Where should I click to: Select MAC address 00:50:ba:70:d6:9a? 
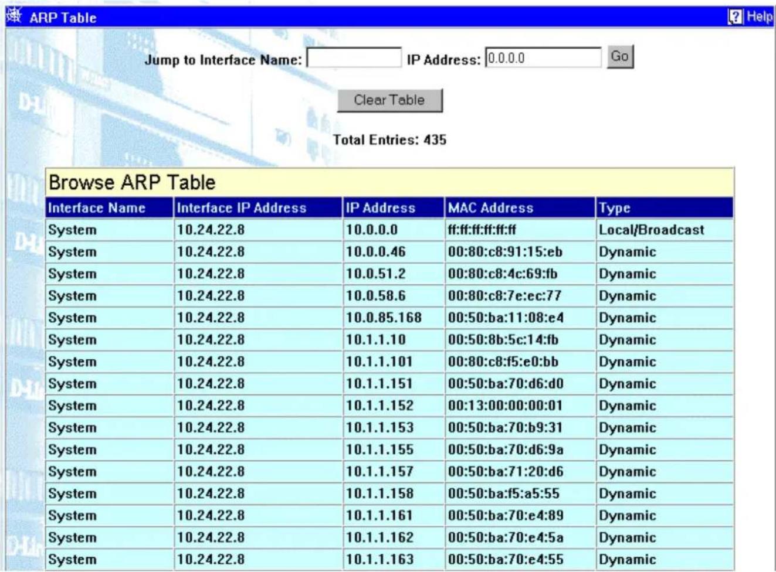tap(506, 450)
